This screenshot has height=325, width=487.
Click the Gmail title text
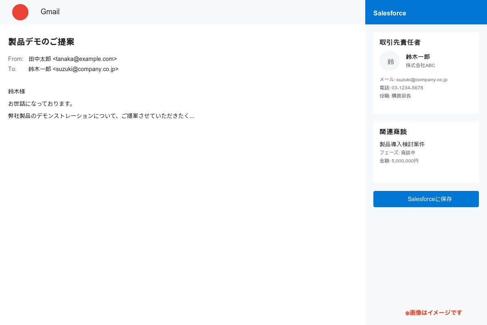50,12
